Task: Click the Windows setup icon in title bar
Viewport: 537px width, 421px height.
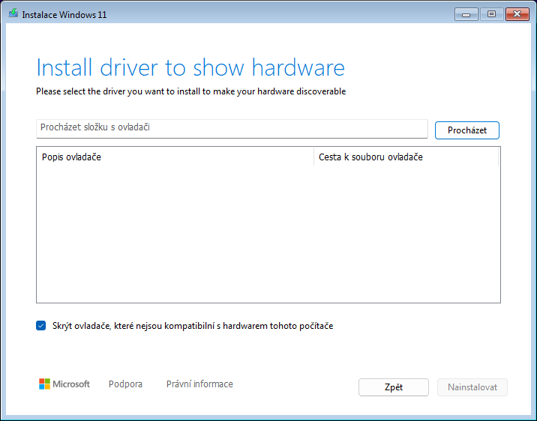Action: pos(13,13)
